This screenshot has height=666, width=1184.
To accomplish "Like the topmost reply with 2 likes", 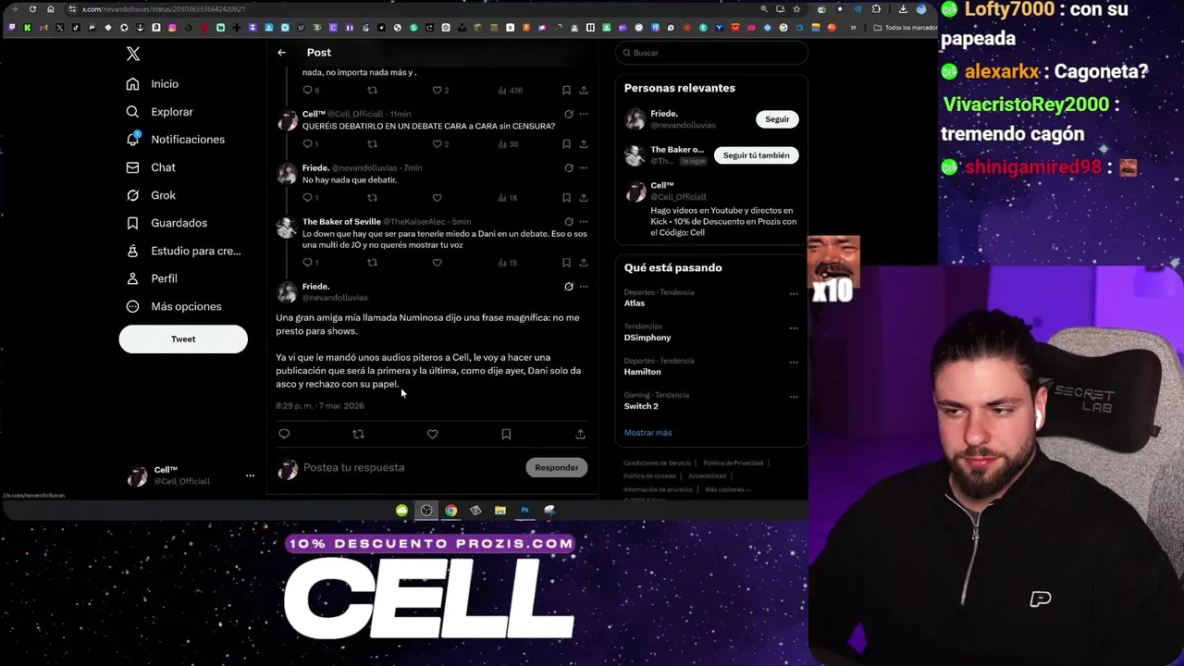I will [437, 91].
